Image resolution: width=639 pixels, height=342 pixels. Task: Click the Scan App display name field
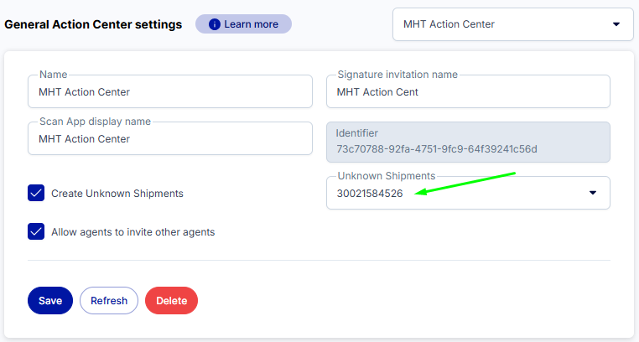click(x=170, y=138)
